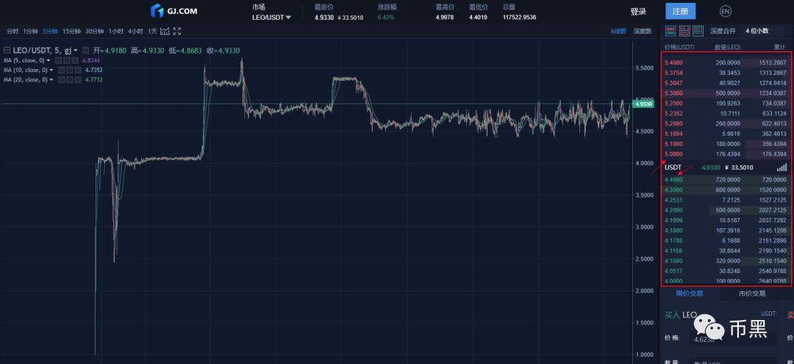
Task: Hide the MA (10, close, 0) indicator
Action: point(61,70)
